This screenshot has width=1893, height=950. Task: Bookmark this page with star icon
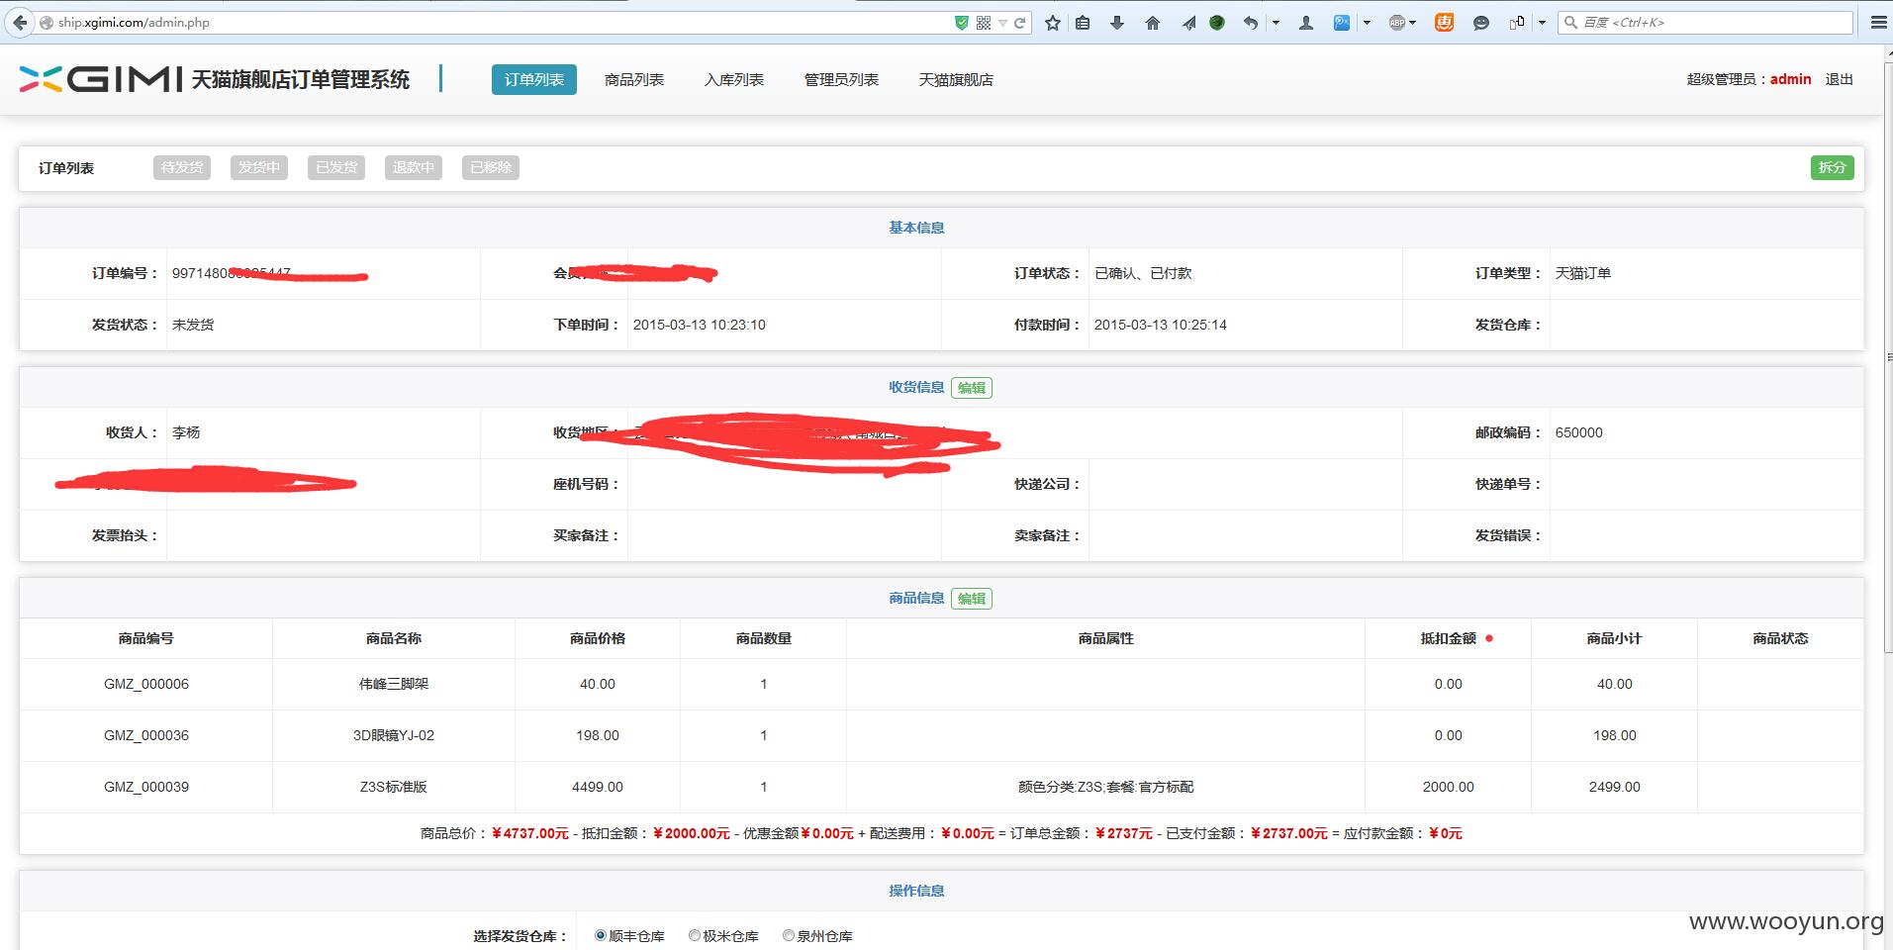pyautogui.click(x=1052, y=23)
